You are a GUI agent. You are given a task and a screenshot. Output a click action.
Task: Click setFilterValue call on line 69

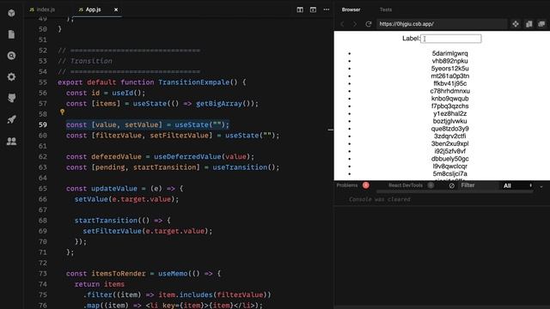point(112,231)
